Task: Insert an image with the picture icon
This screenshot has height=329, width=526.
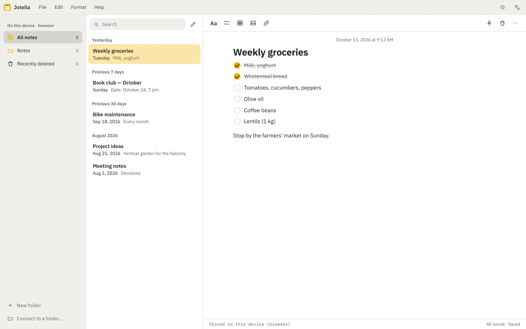Action: [253, 23]
